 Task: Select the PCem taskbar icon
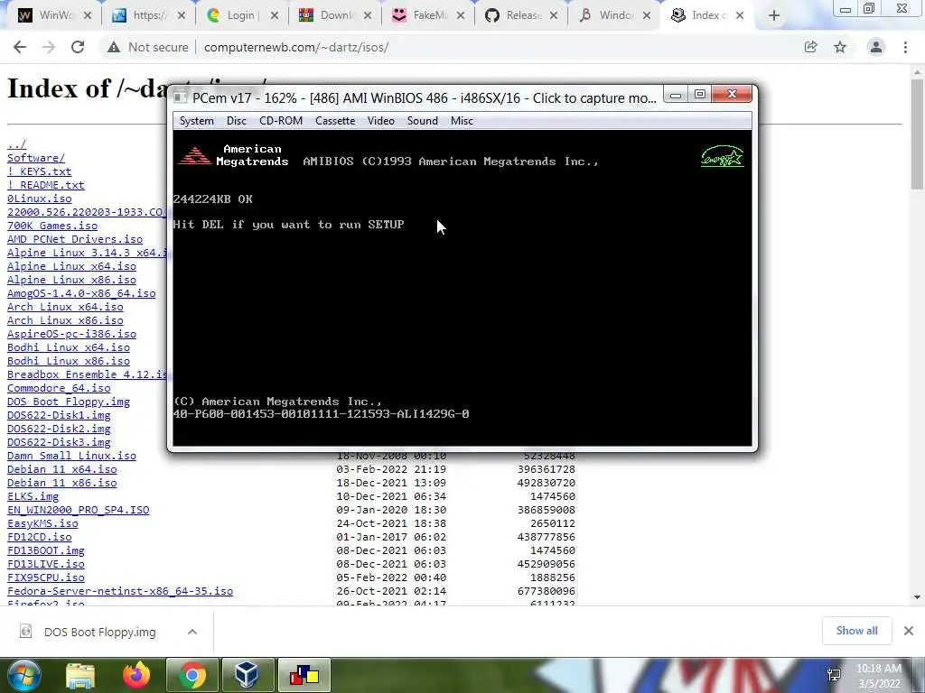click(x=304, y=675)
